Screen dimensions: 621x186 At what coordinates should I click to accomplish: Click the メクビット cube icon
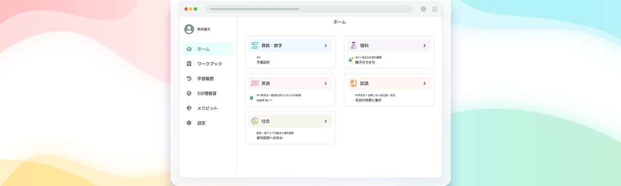[x=189, y=108]
